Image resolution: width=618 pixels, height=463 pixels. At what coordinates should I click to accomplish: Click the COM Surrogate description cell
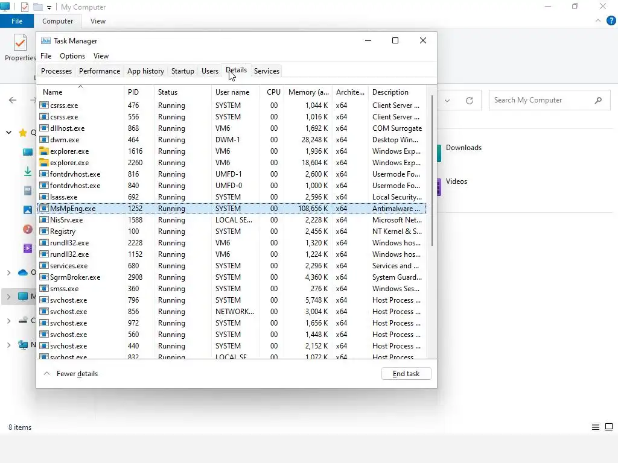pos(397,128)
